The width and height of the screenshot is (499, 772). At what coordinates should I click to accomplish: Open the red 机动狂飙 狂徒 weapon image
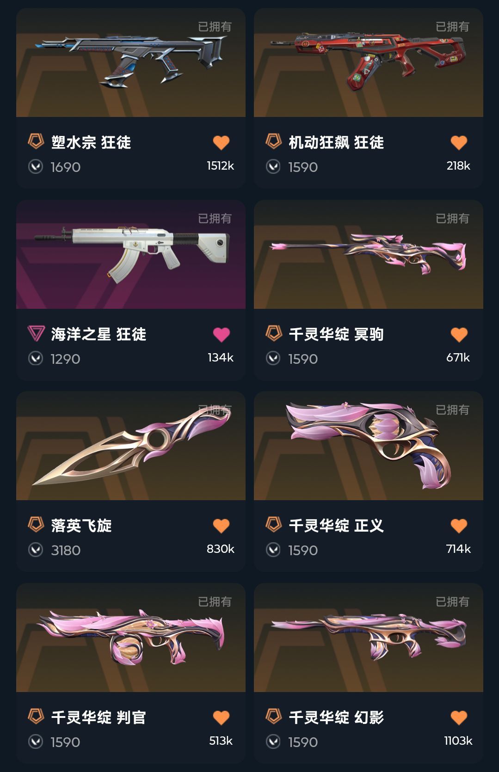coord(369,62)
